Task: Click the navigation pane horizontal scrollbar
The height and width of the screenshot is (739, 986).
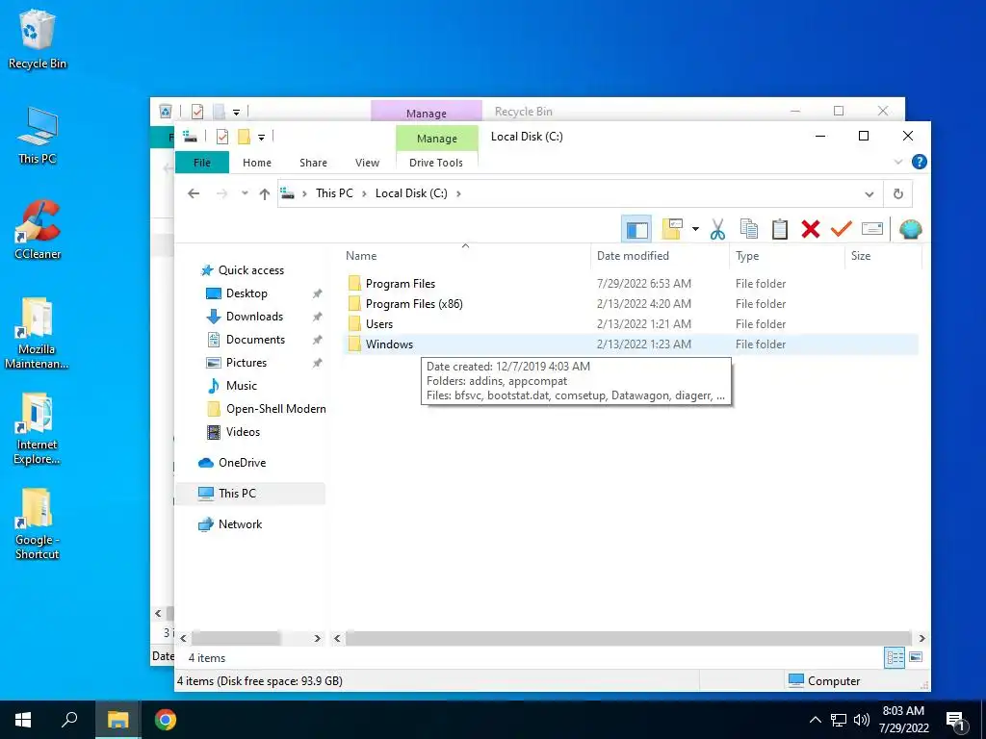Action: [236, 638]
